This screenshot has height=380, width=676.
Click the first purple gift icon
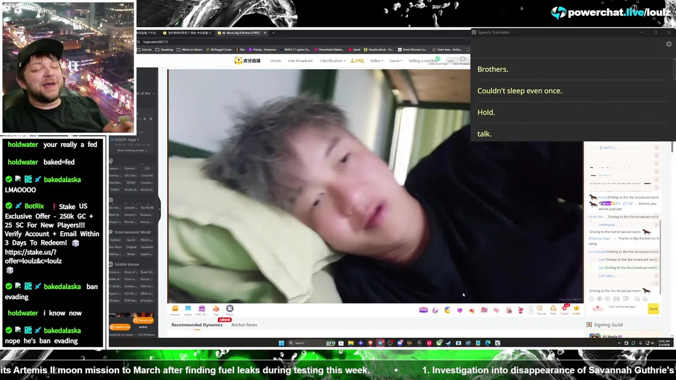click(x=424, y=310)
